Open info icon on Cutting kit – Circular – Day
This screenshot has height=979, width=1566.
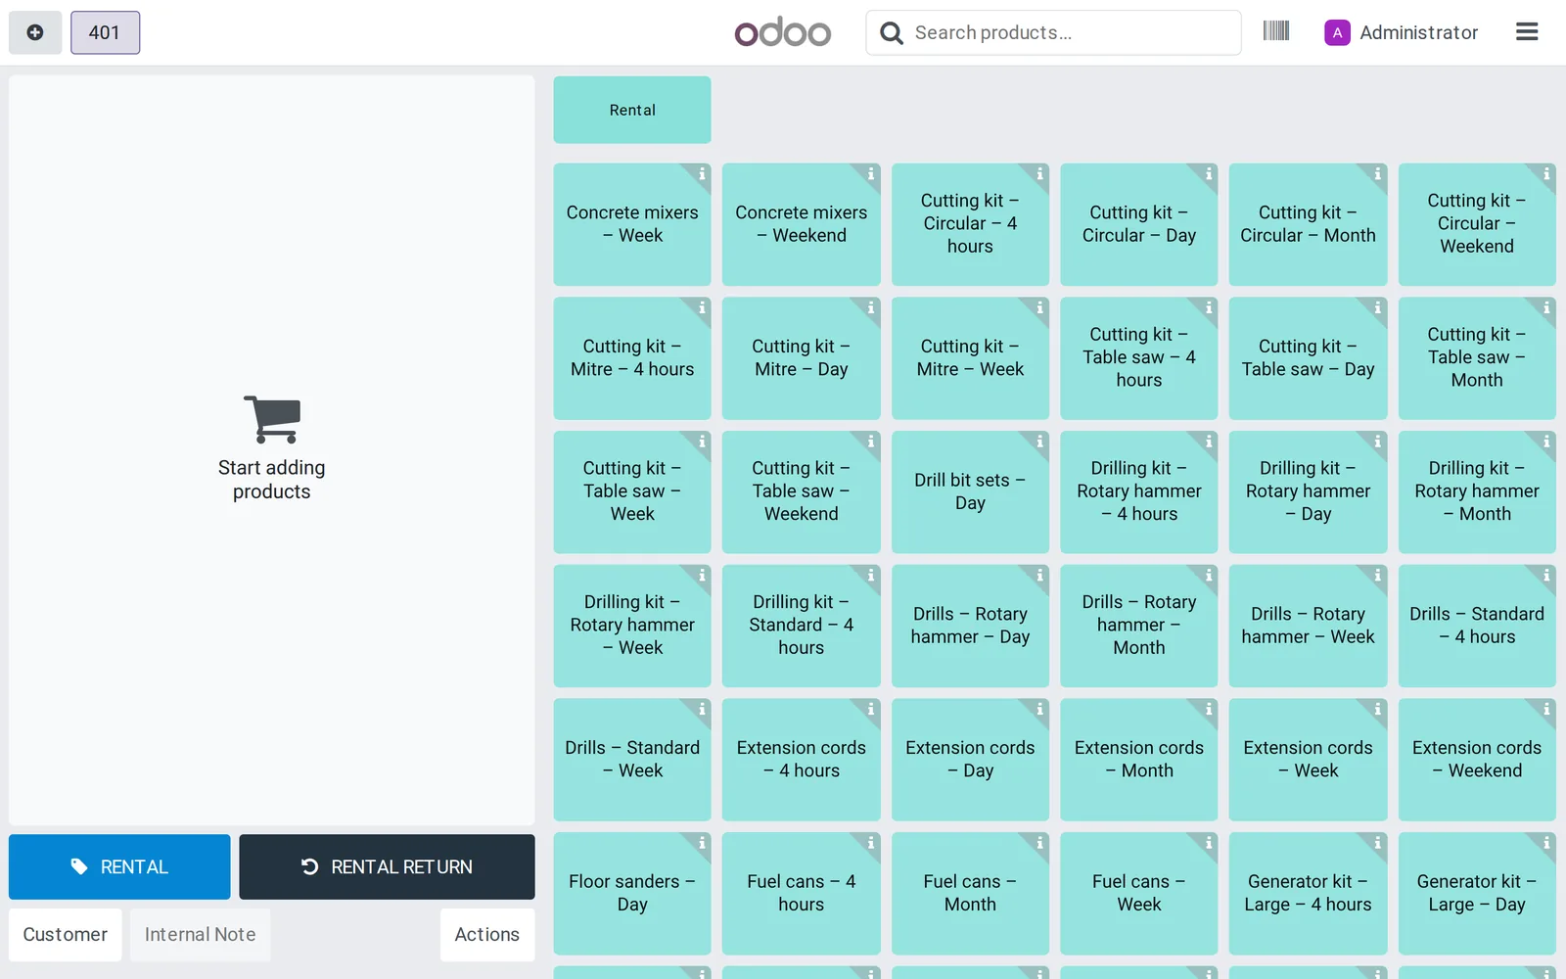coord(1209,173)
